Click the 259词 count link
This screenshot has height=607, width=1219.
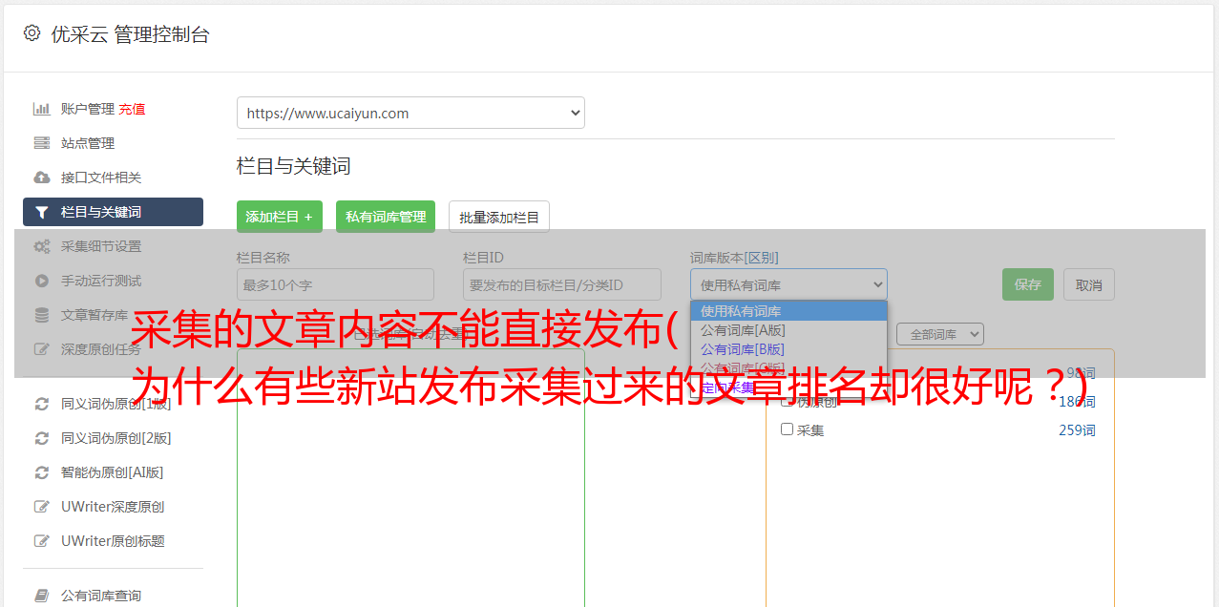(1077, 430)
